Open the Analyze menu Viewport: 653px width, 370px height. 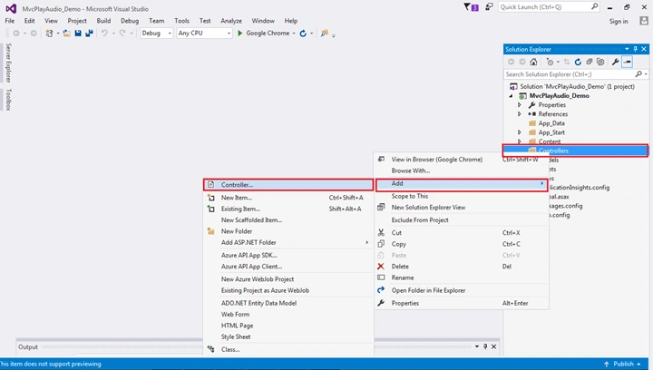click(x=231, y=21)
